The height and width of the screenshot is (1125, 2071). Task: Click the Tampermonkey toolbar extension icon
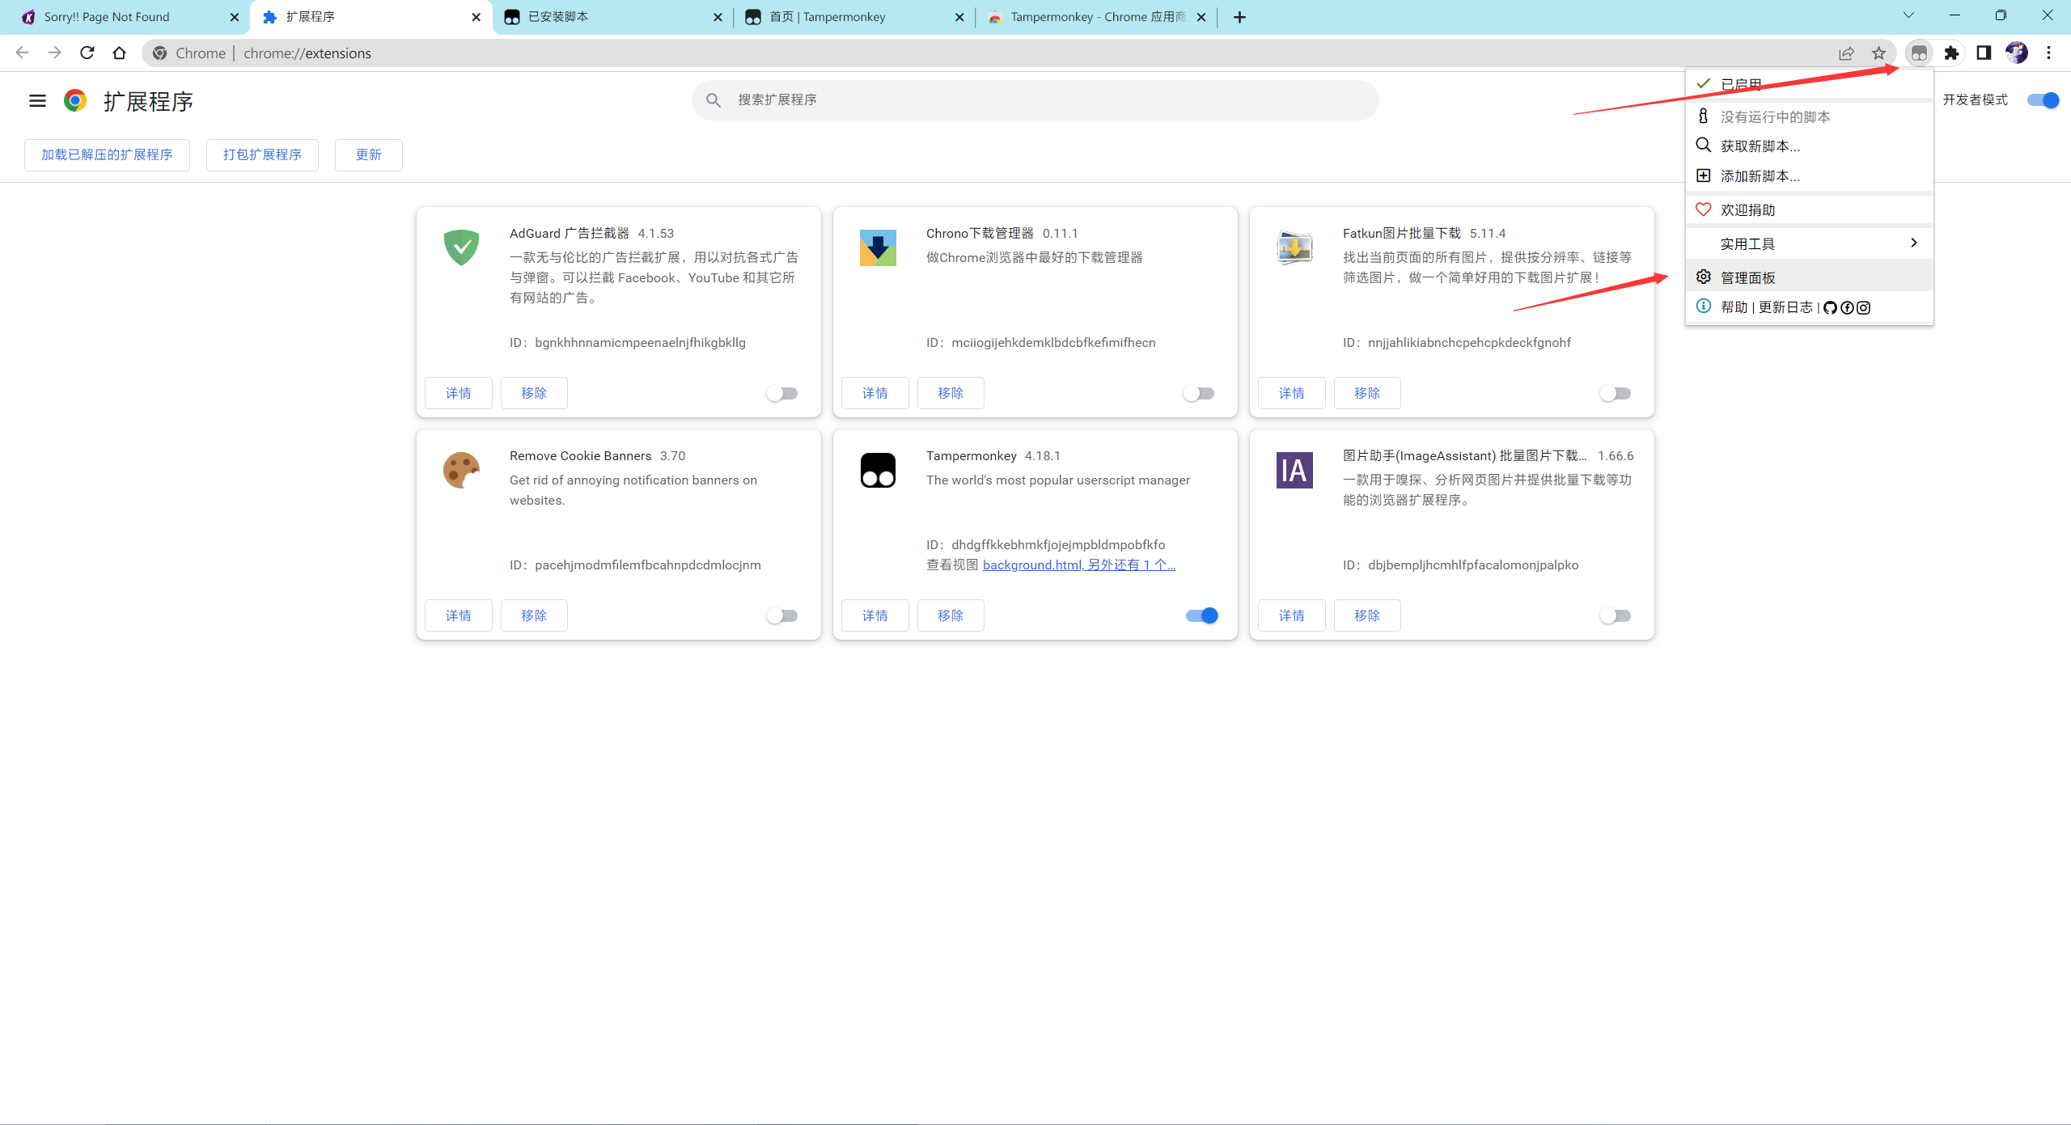[1919, 53]
